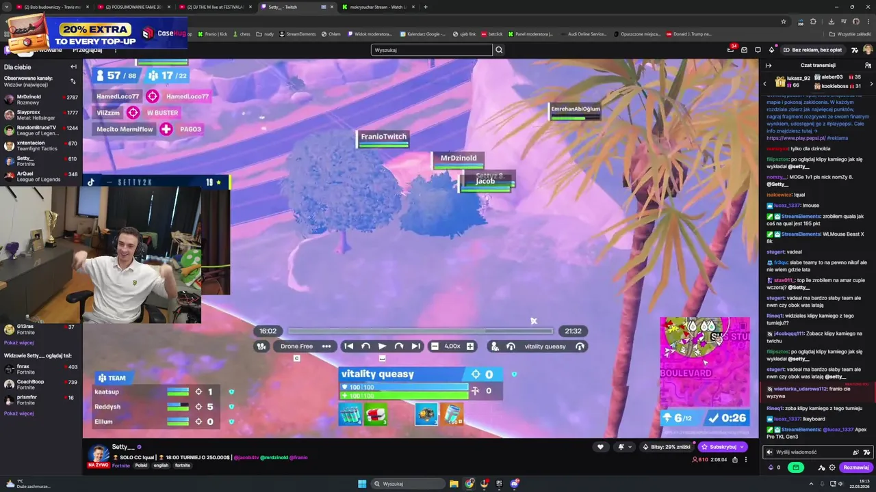Bookmark this page star icon
876x492 pixels.
(x=784, y=21)
